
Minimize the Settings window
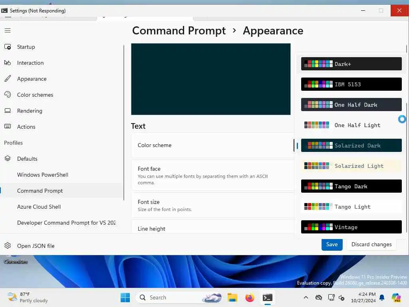pyautogui.click(x=363, y=10)
